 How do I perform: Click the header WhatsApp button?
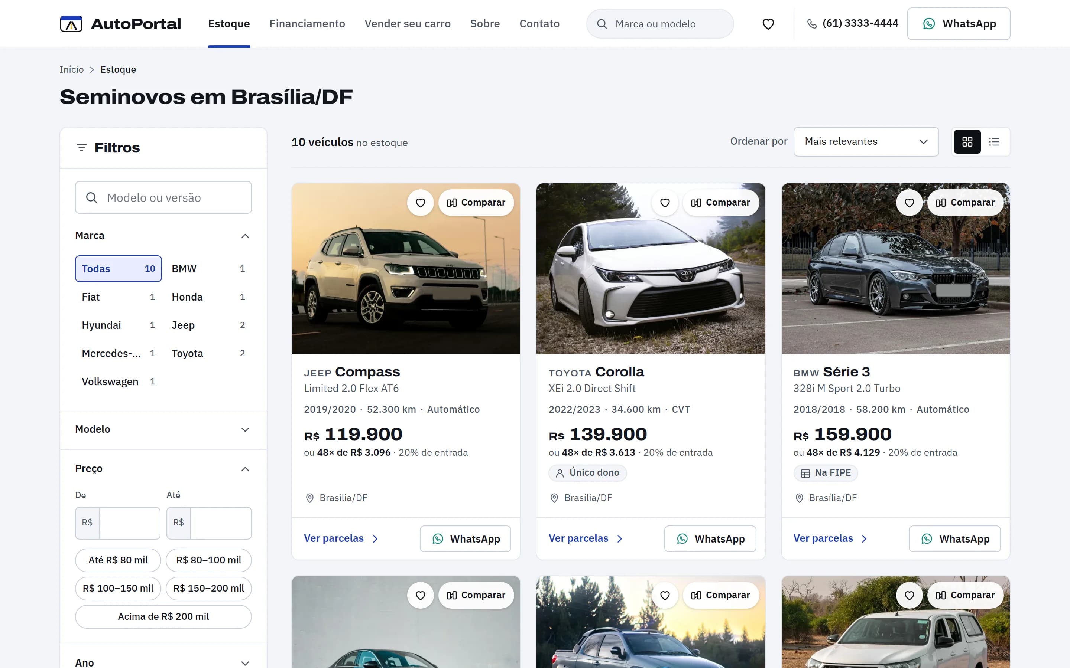pyautogui.click(x=959, y=24)
